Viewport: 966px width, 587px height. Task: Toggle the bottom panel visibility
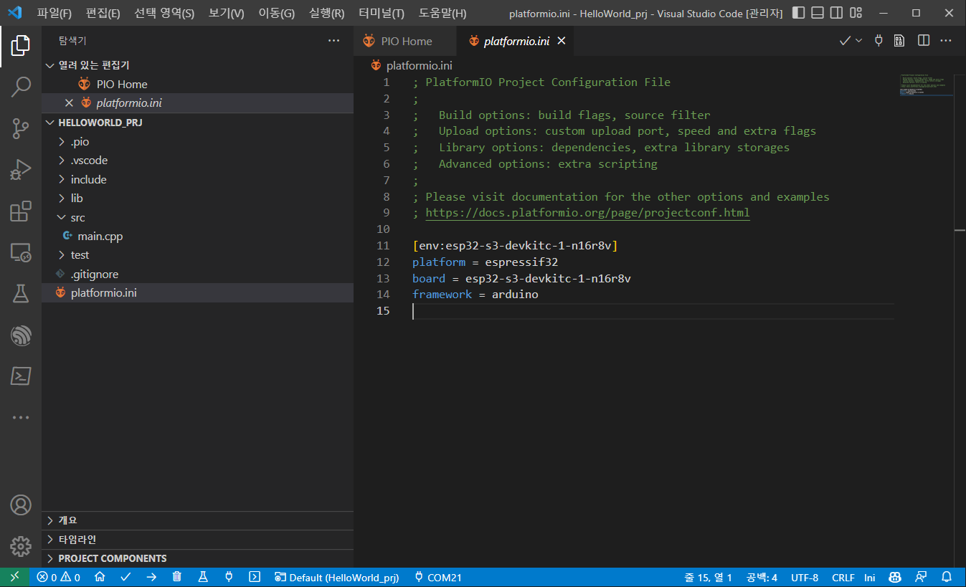818,13
